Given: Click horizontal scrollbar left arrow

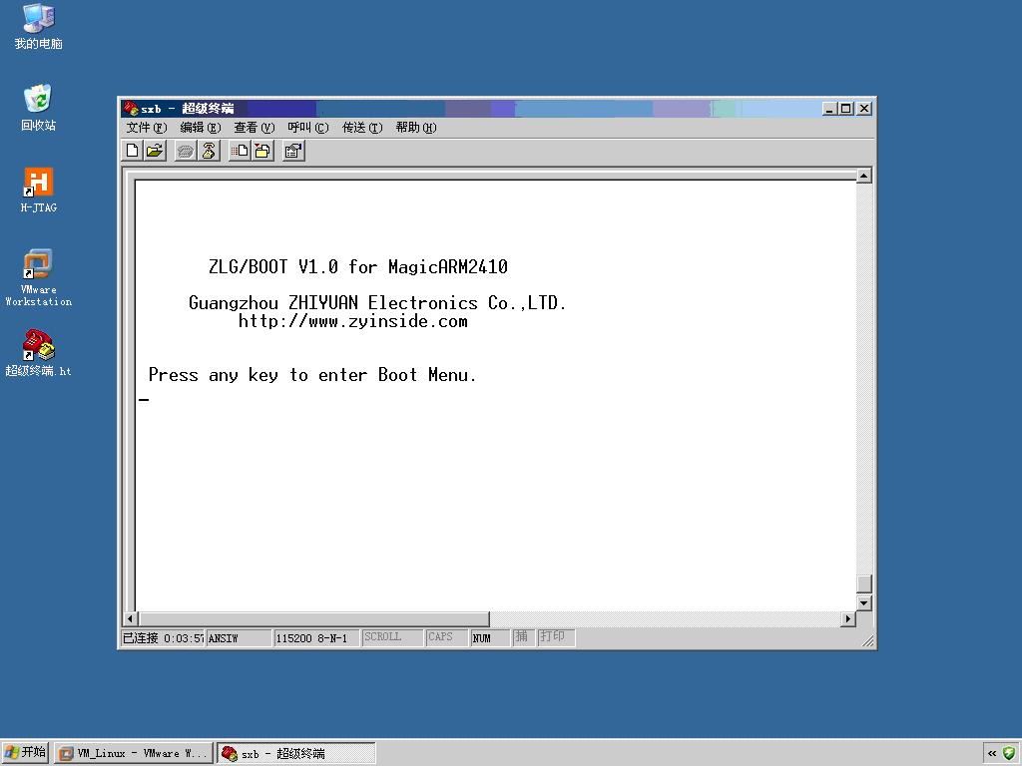Looking at the screenshot, I should click(x=131, y=618).
